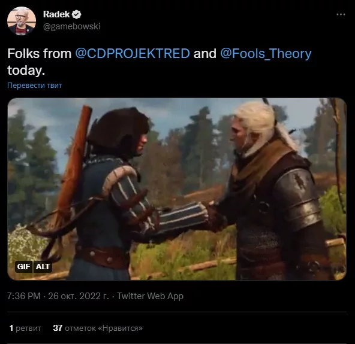The image size is (355, 344).
Task: Open the @CDPROJEKTRED mention
Action: [133, 53]
